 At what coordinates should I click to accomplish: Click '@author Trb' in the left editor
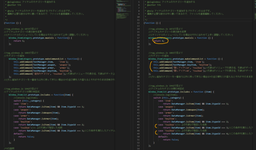point(14,5)
